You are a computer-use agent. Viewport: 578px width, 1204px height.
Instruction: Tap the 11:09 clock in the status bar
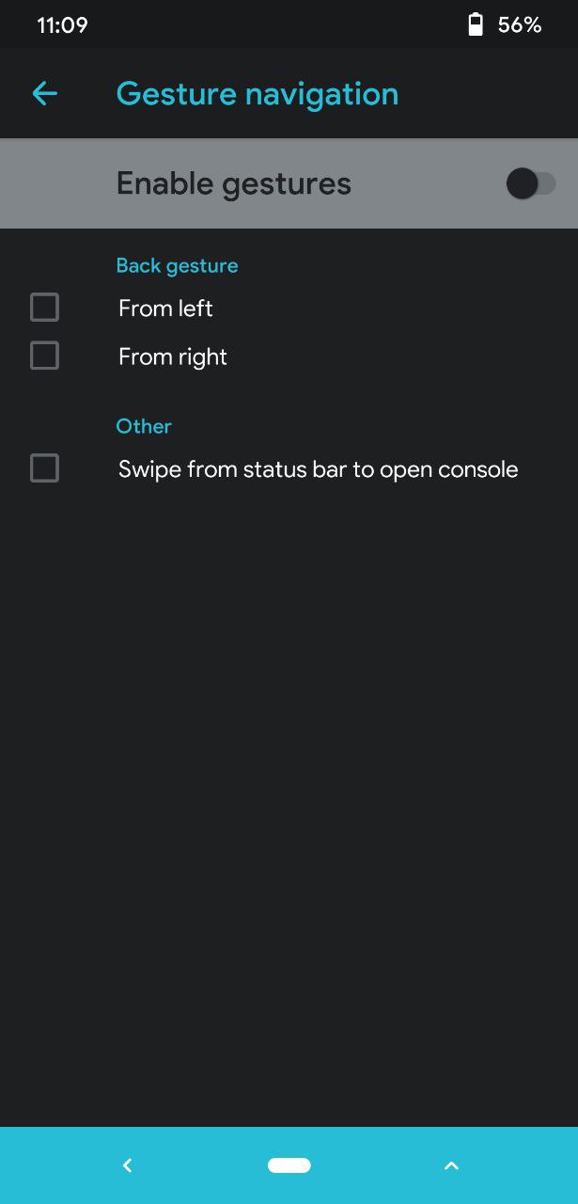tap(62, 25)
